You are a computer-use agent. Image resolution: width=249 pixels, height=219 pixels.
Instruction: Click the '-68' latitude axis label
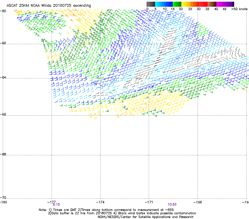point(3,154)
